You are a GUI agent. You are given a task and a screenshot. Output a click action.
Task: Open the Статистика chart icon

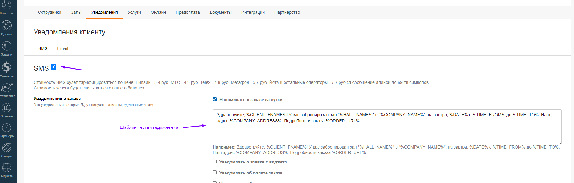point(7,88)
